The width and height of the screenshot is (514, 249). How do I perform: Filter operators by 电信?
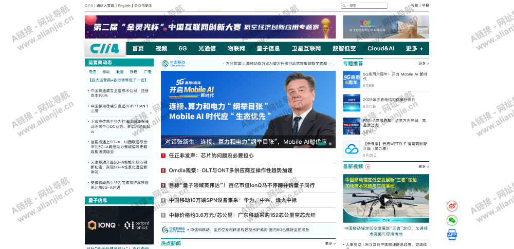click(x=93, y=72)
